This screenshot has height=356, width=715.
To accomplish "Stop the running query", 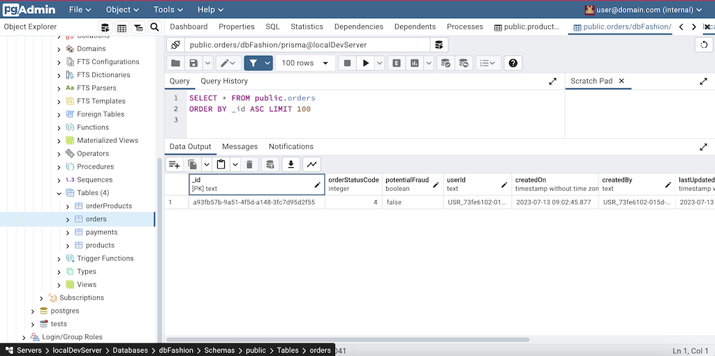I will (348, 63).
